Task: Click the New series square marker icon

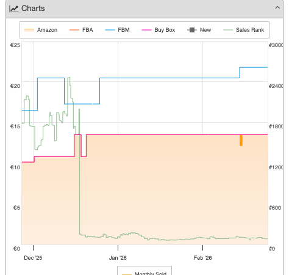Action: (x=192, y=30)
